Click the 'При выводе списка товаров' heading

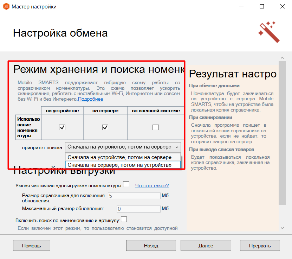click(x=221, y=150)
